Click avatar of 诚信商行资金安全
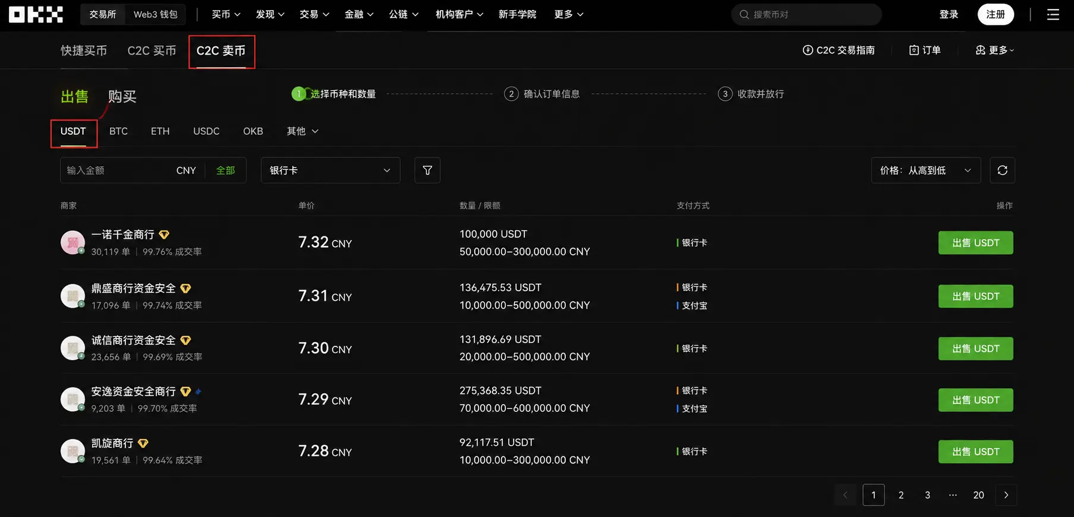The image size is (1074, 517). tap(73, 348)
